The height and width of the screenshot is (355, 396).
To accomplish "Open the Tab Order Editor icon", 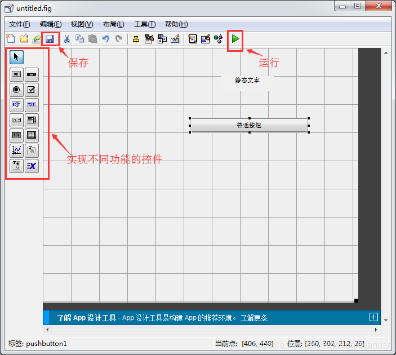I will point(162,39).
